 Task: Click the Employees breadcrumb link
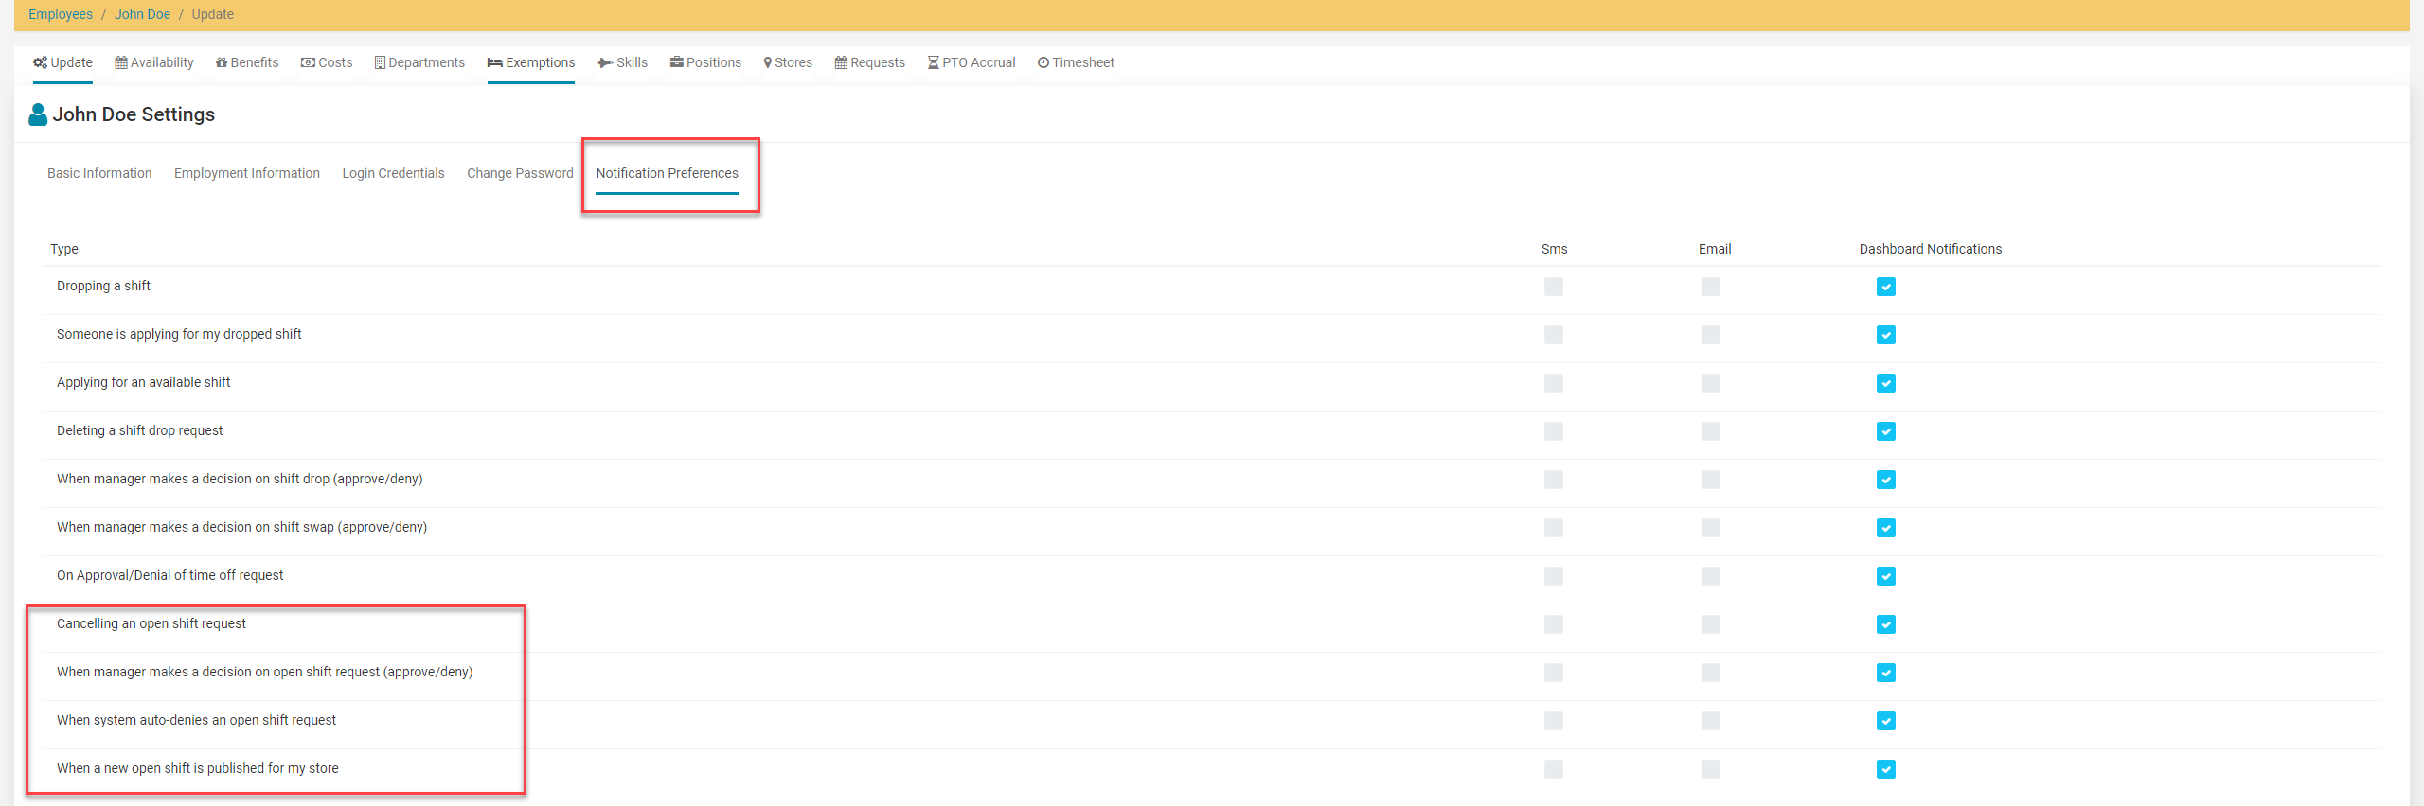tap(61, 14)
